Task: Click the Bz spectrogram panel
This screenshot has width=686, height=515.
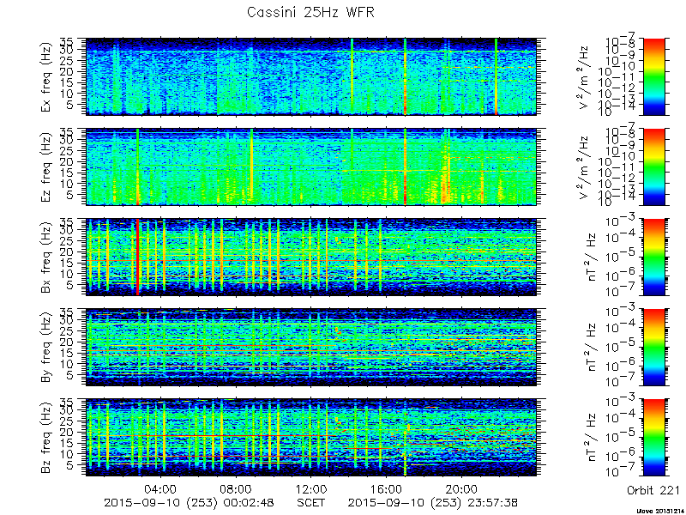Action: [311, 438]
